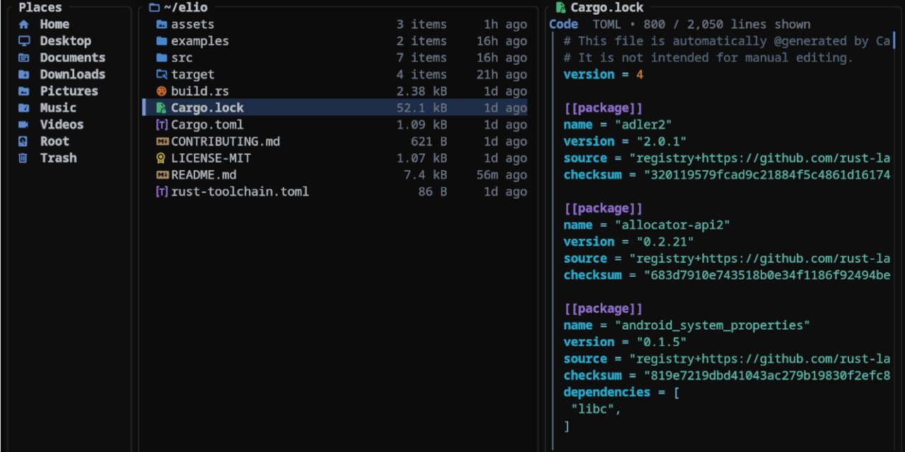
Task: Select the Cargo.toml file
Action: coord(206,125)
